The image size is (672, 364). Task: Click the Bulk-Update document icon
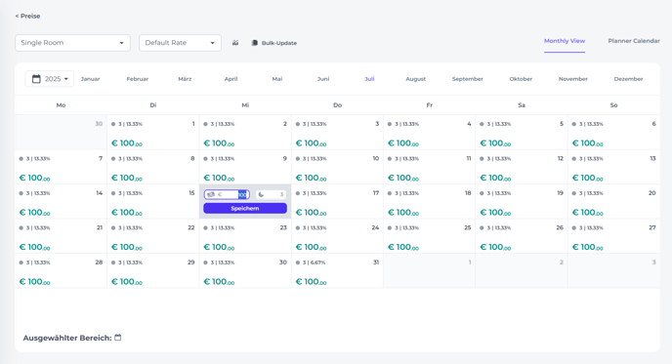255,43
